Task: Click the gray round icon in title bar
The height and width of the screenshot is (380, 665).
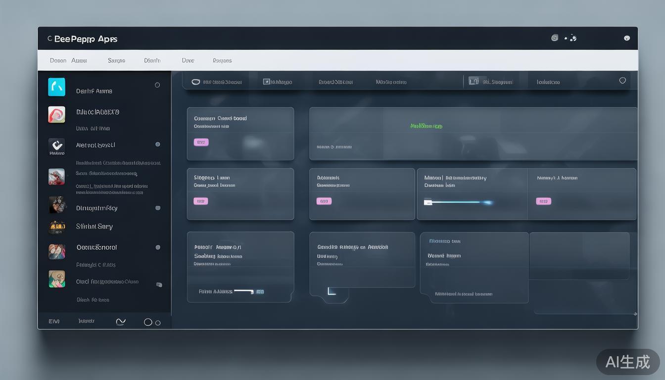Action: tap(555, 38)
